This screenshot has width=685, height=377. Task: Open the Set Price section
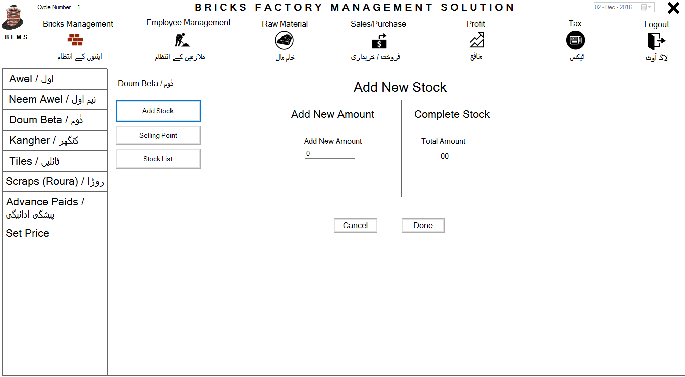coord(27,233)
